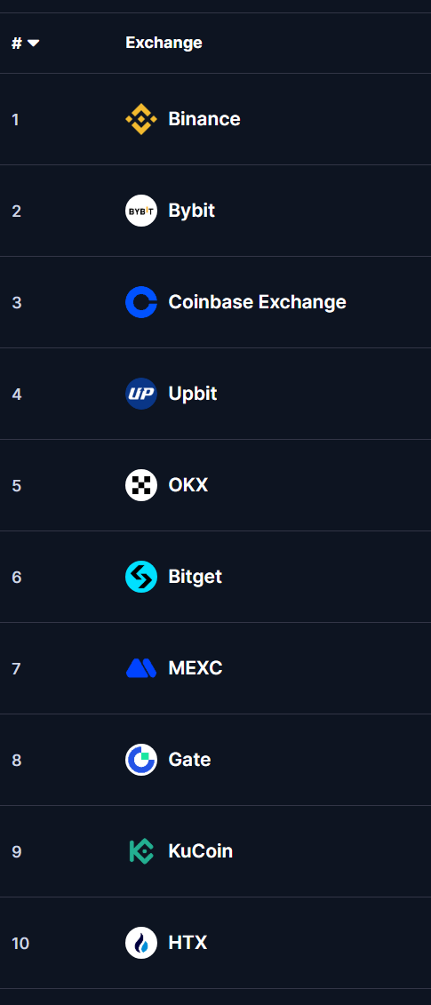Click the Binance logo icon

tap(141, 119)
